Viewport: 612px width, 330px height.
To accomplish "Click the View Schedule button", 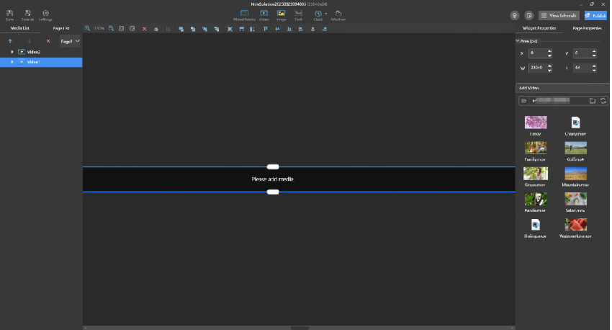I will pos(559,16).
